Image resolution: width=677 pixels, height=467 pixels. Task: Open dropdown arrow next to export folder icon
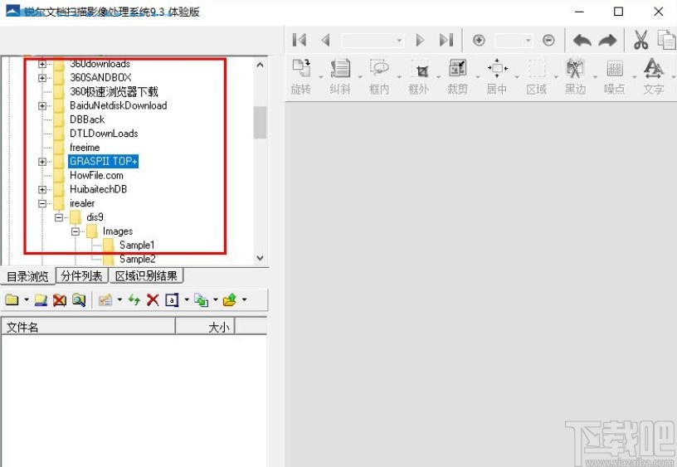(x=245, y=299)
